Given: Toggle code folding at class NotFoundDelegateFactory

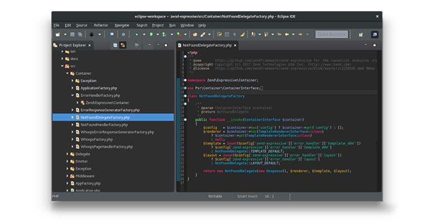Looking at the screenshot, I should [x=186, y=96].
